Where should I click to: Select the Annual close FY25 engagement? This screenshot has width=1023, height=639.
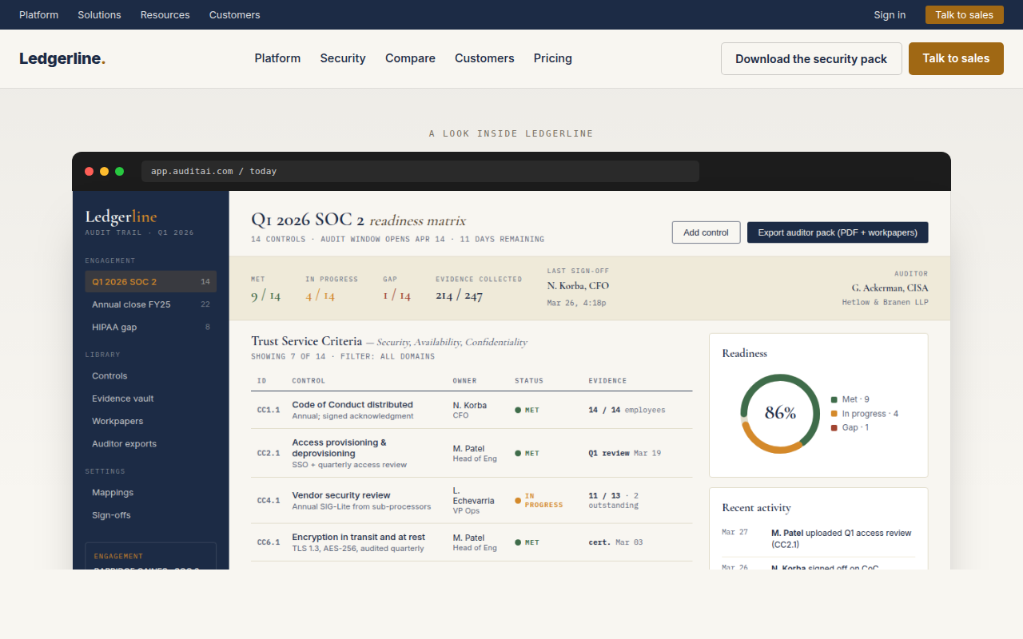pos(150,304)
